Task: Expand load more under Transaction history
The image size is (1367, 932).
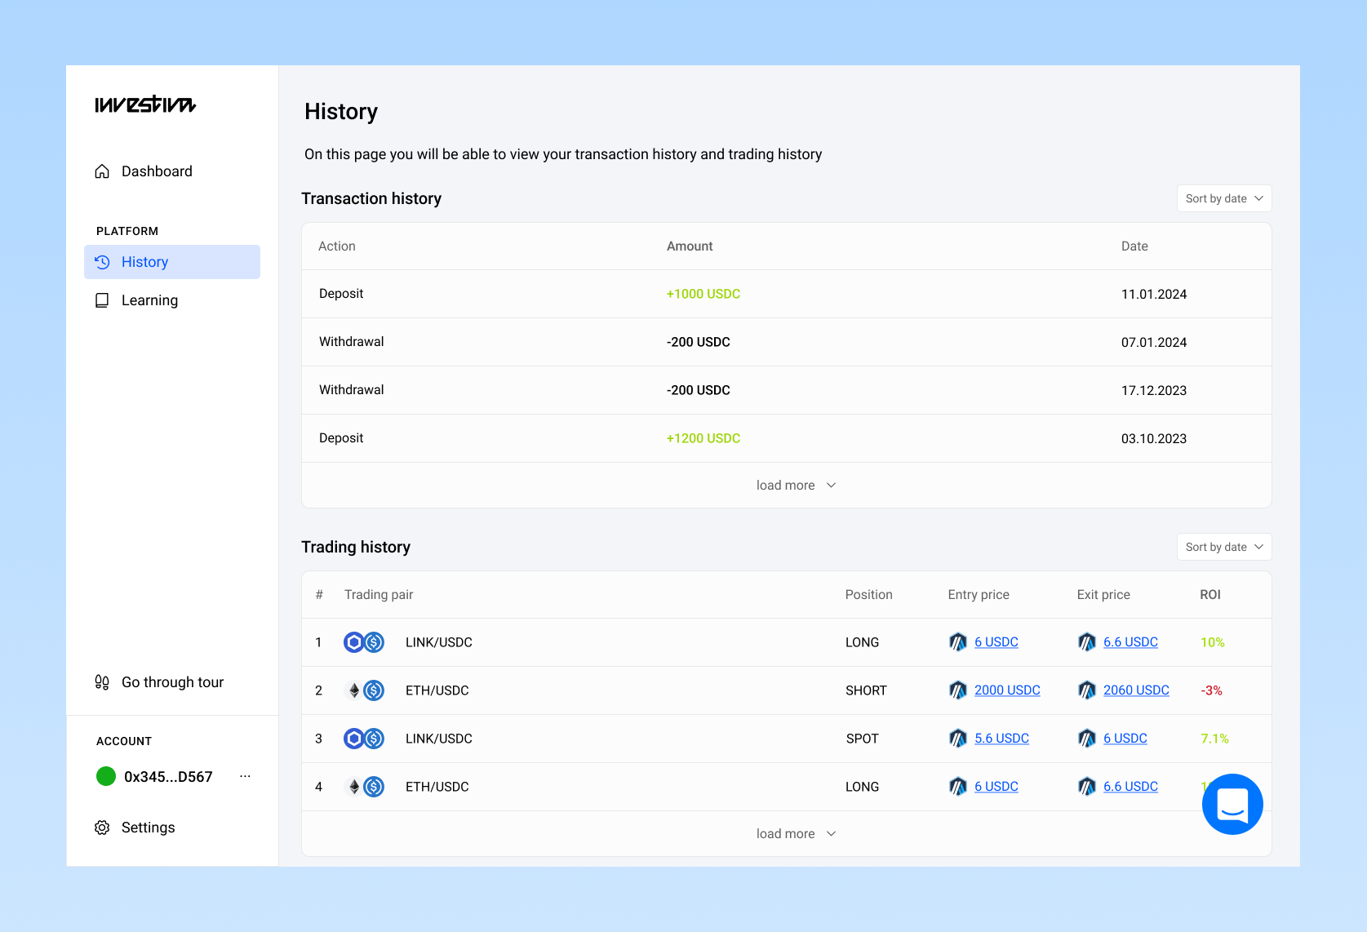Action: [x=795, y=486]
